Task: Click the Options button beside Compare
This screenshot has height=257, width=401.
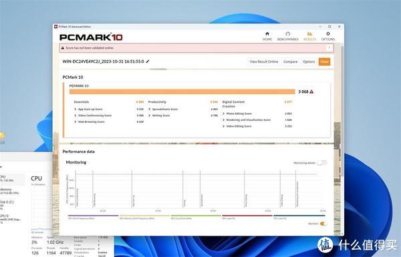Action: 309,61
